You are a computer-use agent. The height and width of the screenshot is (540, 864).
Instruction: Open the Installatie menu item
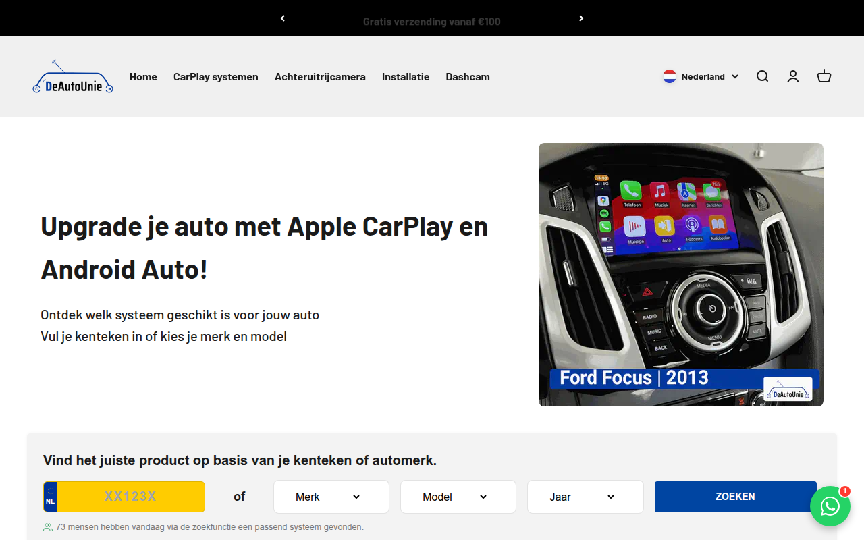click(x=406, y=77)
